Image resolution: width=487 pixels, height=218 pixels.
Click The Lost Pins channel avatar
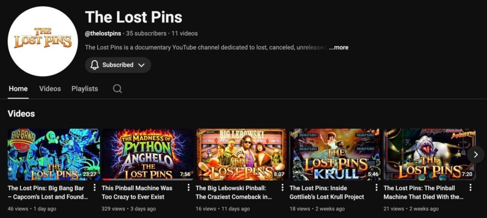43,41
